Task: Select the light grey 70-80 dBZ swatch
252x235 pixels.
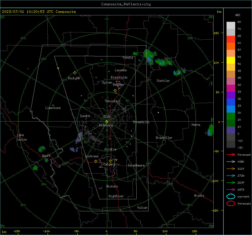Action: tap(231, 25)
